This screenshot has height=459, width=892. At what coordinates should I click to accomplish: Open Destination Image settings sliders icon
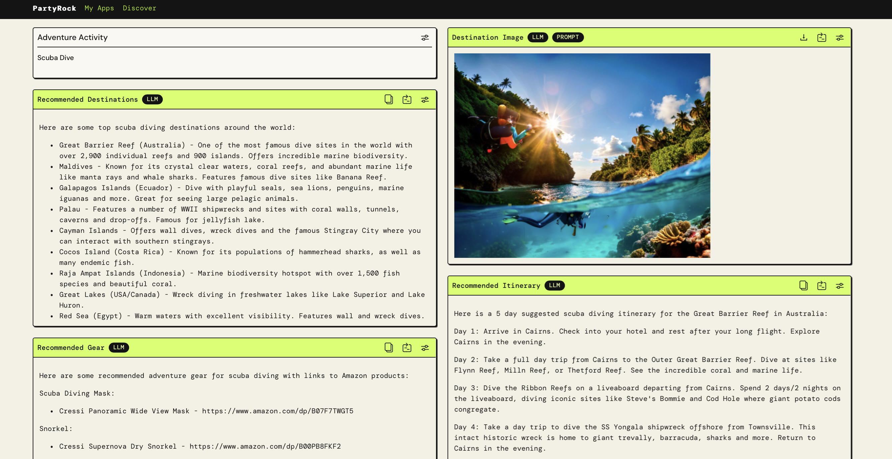tap(839, 37)
